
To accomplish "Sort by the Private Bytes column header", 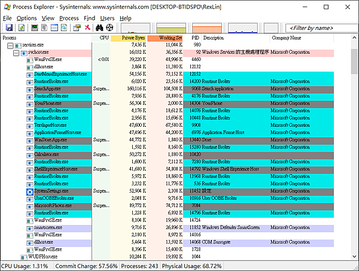I will [x=129, y=38].
